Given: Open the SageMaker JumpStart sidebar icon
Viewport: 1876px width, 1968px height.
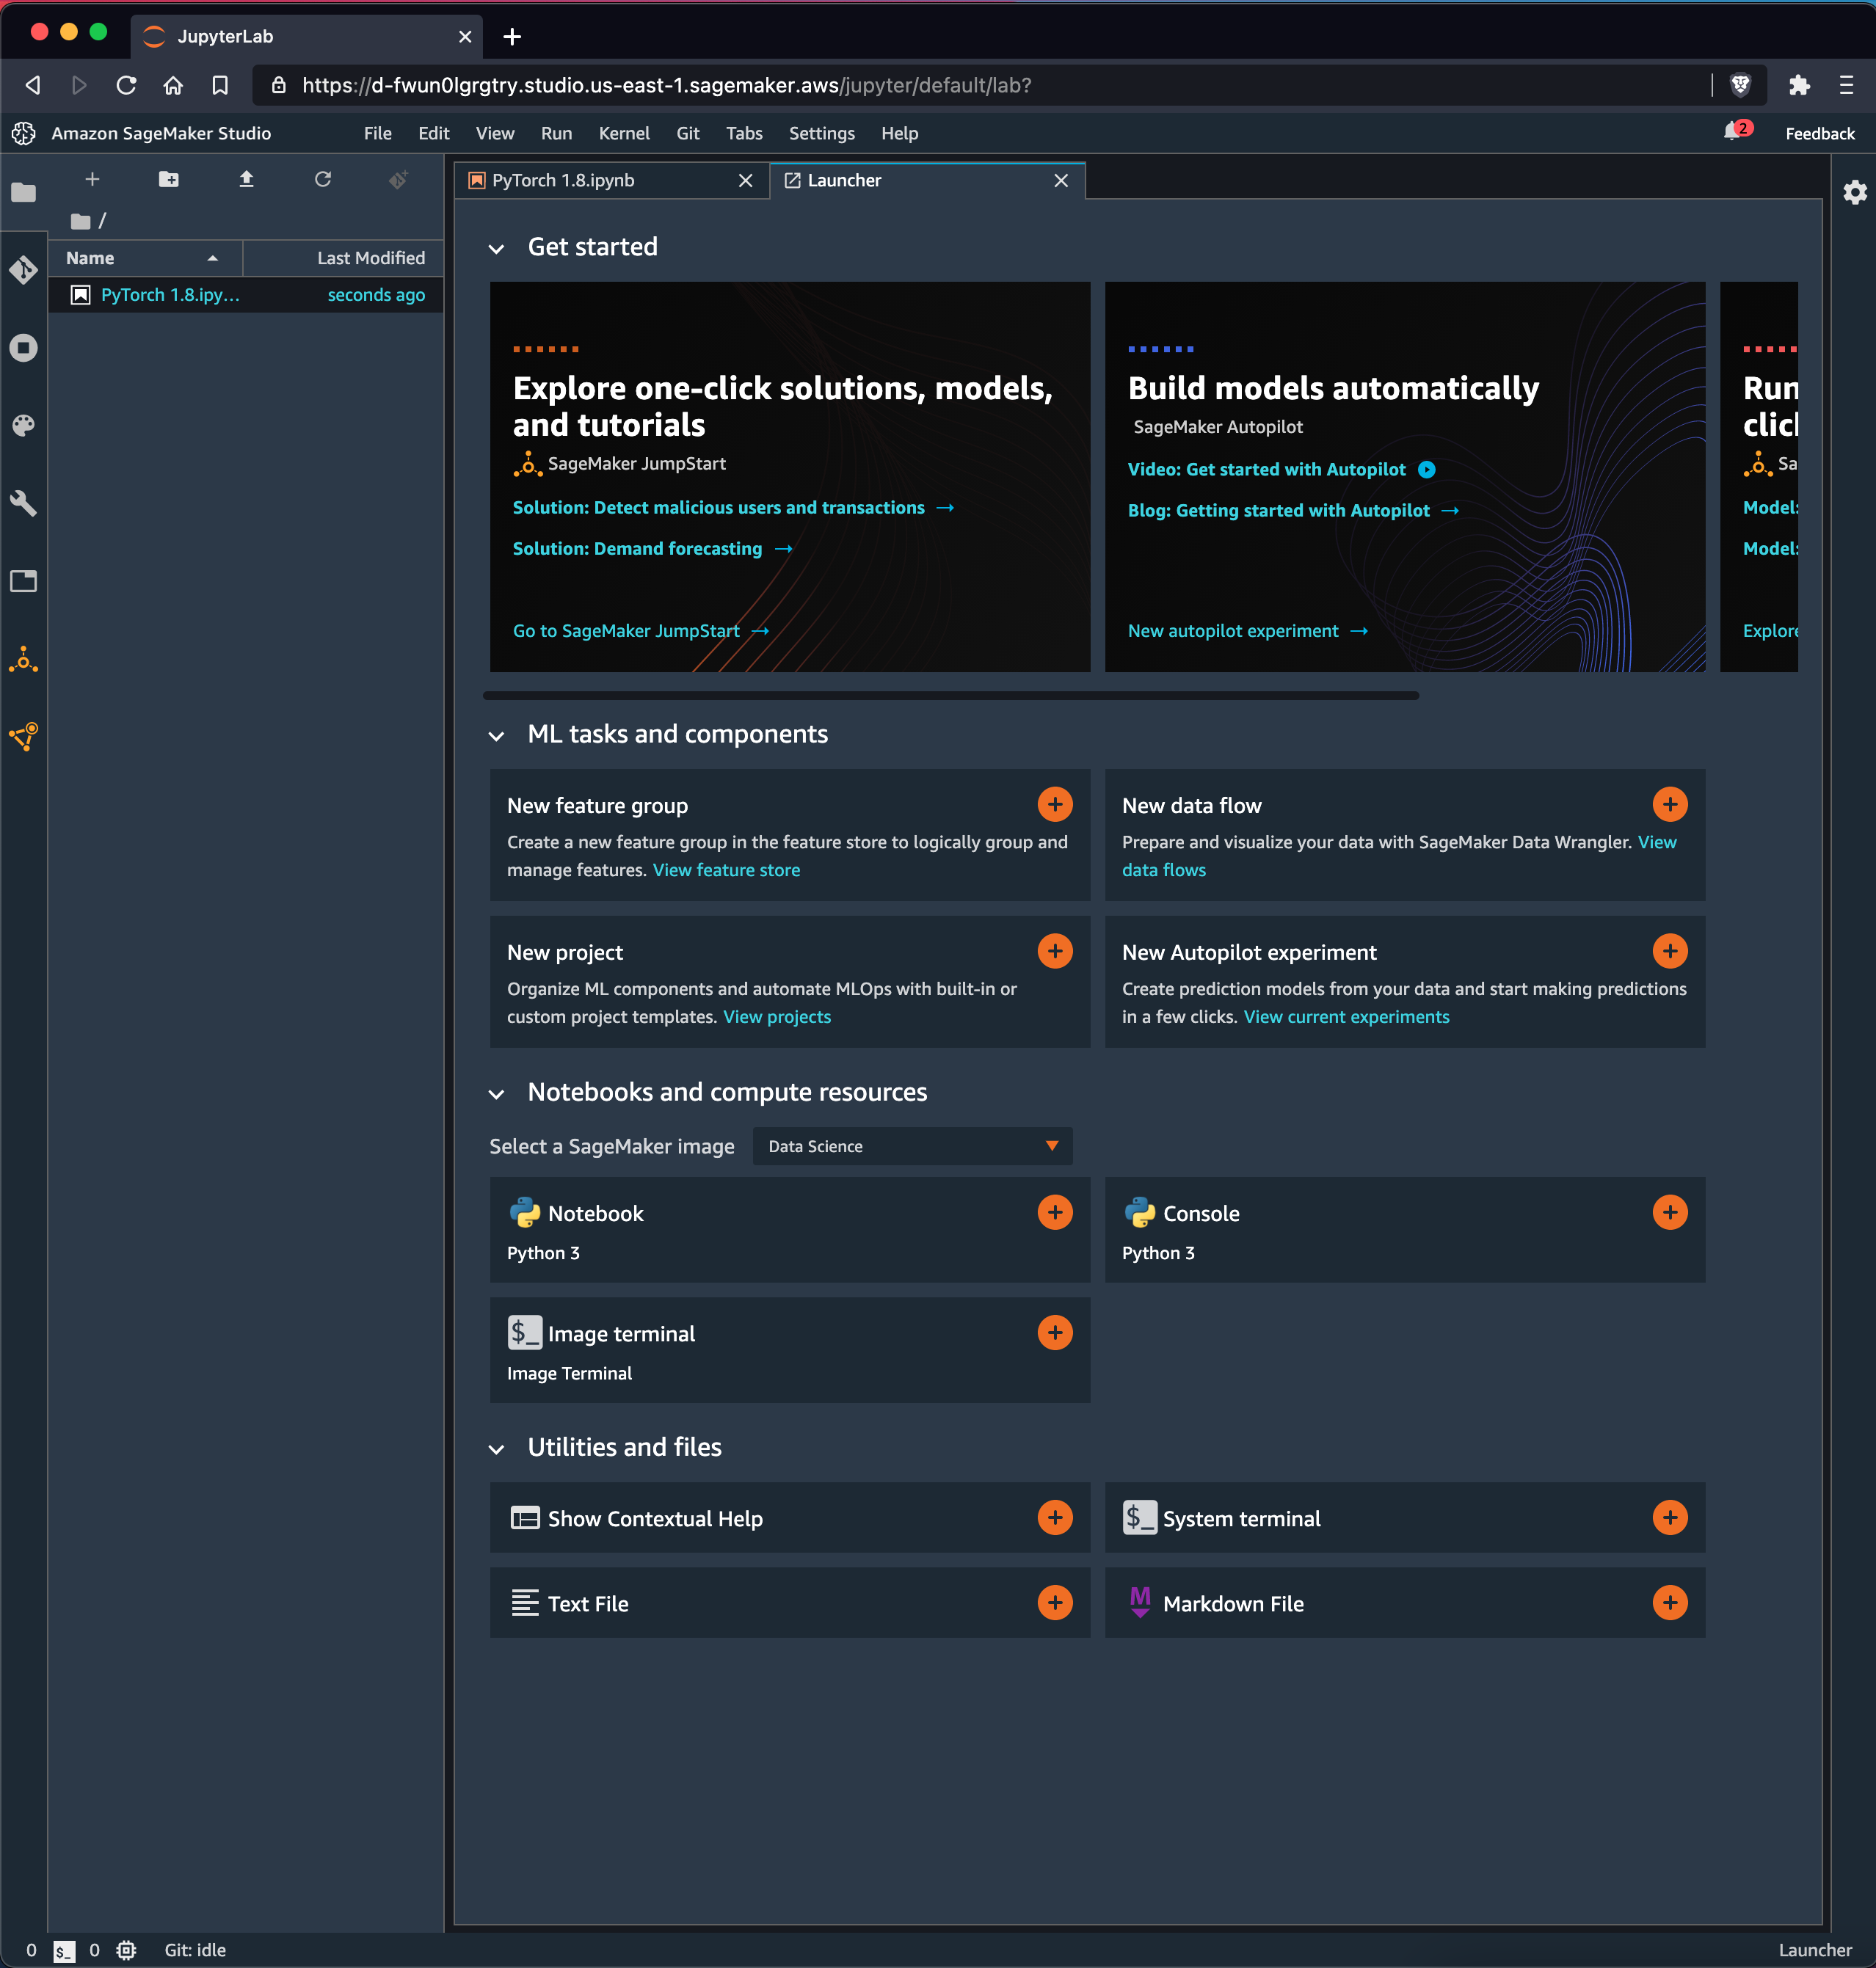Looking at the screenshot, I should coord(24,657).
